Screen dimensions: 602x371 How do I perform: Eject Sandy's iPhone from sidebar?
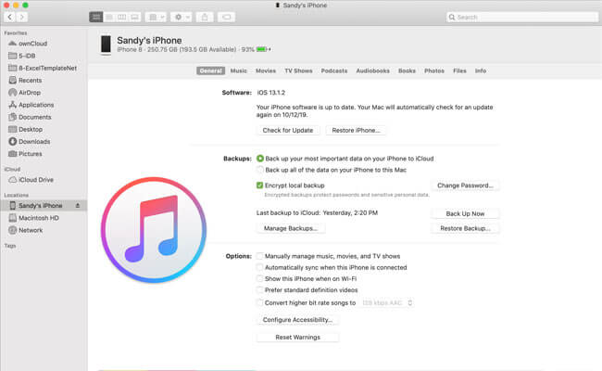pyautogui.click(x=78, y=206)
